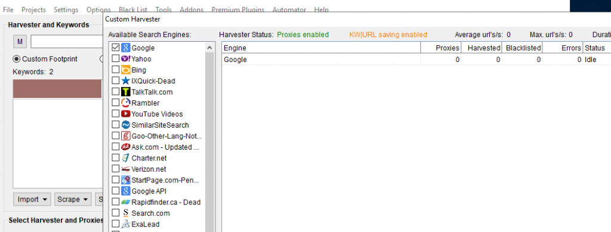Check the Verizon.net checkbox

(x=115, y=169)
